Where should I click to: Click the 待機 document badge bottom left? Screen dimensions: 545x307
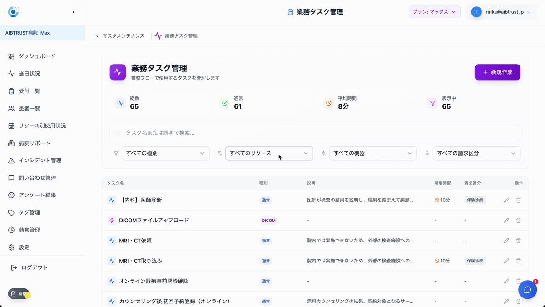tap(18, 294)
